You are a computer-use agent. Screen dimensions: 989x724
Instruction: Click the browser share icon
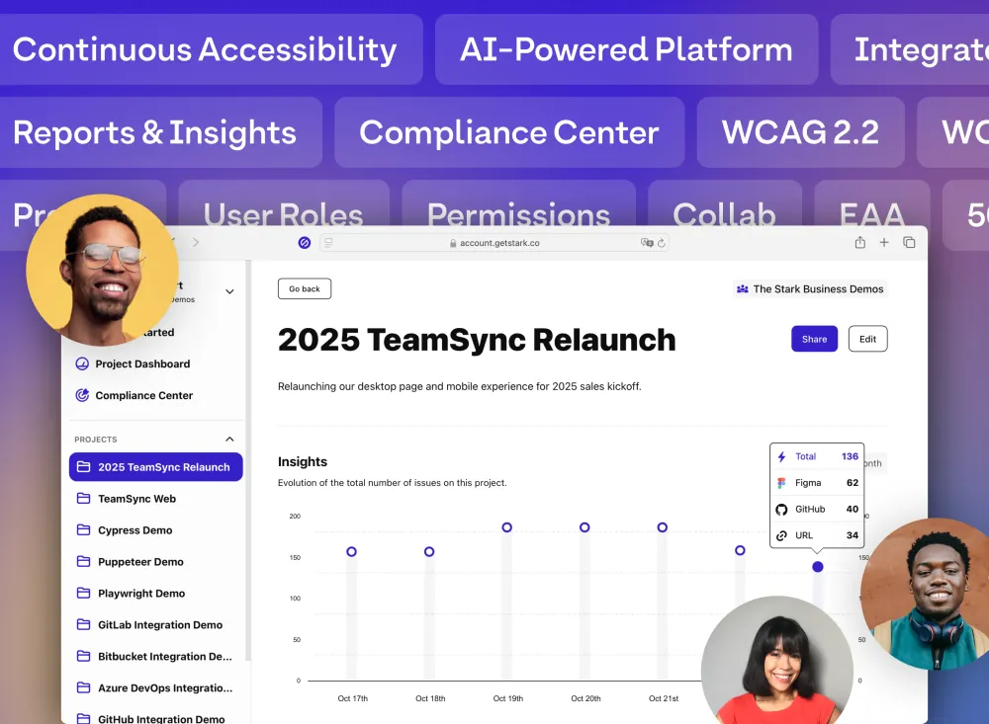tap(859, 242)
